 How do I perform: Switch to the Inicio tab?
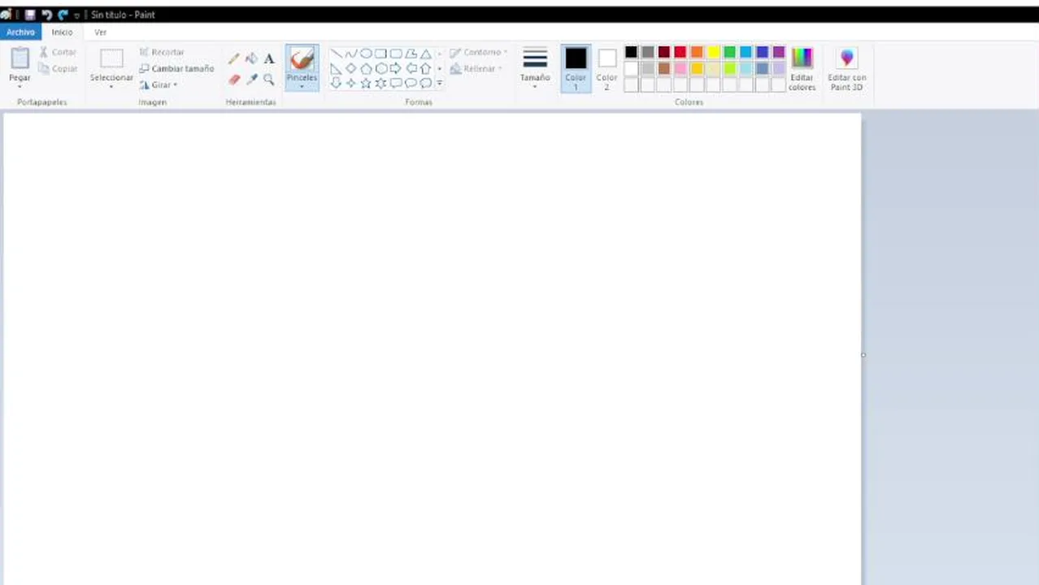[x=62, y=32]
